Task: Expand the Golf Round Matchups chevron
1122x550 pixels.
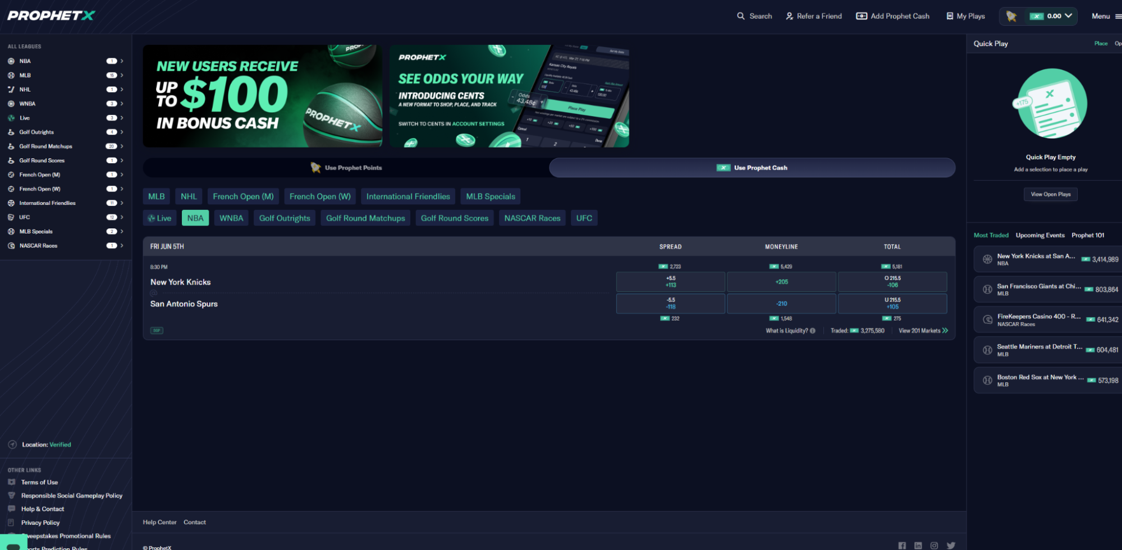Action: (122, 146)
